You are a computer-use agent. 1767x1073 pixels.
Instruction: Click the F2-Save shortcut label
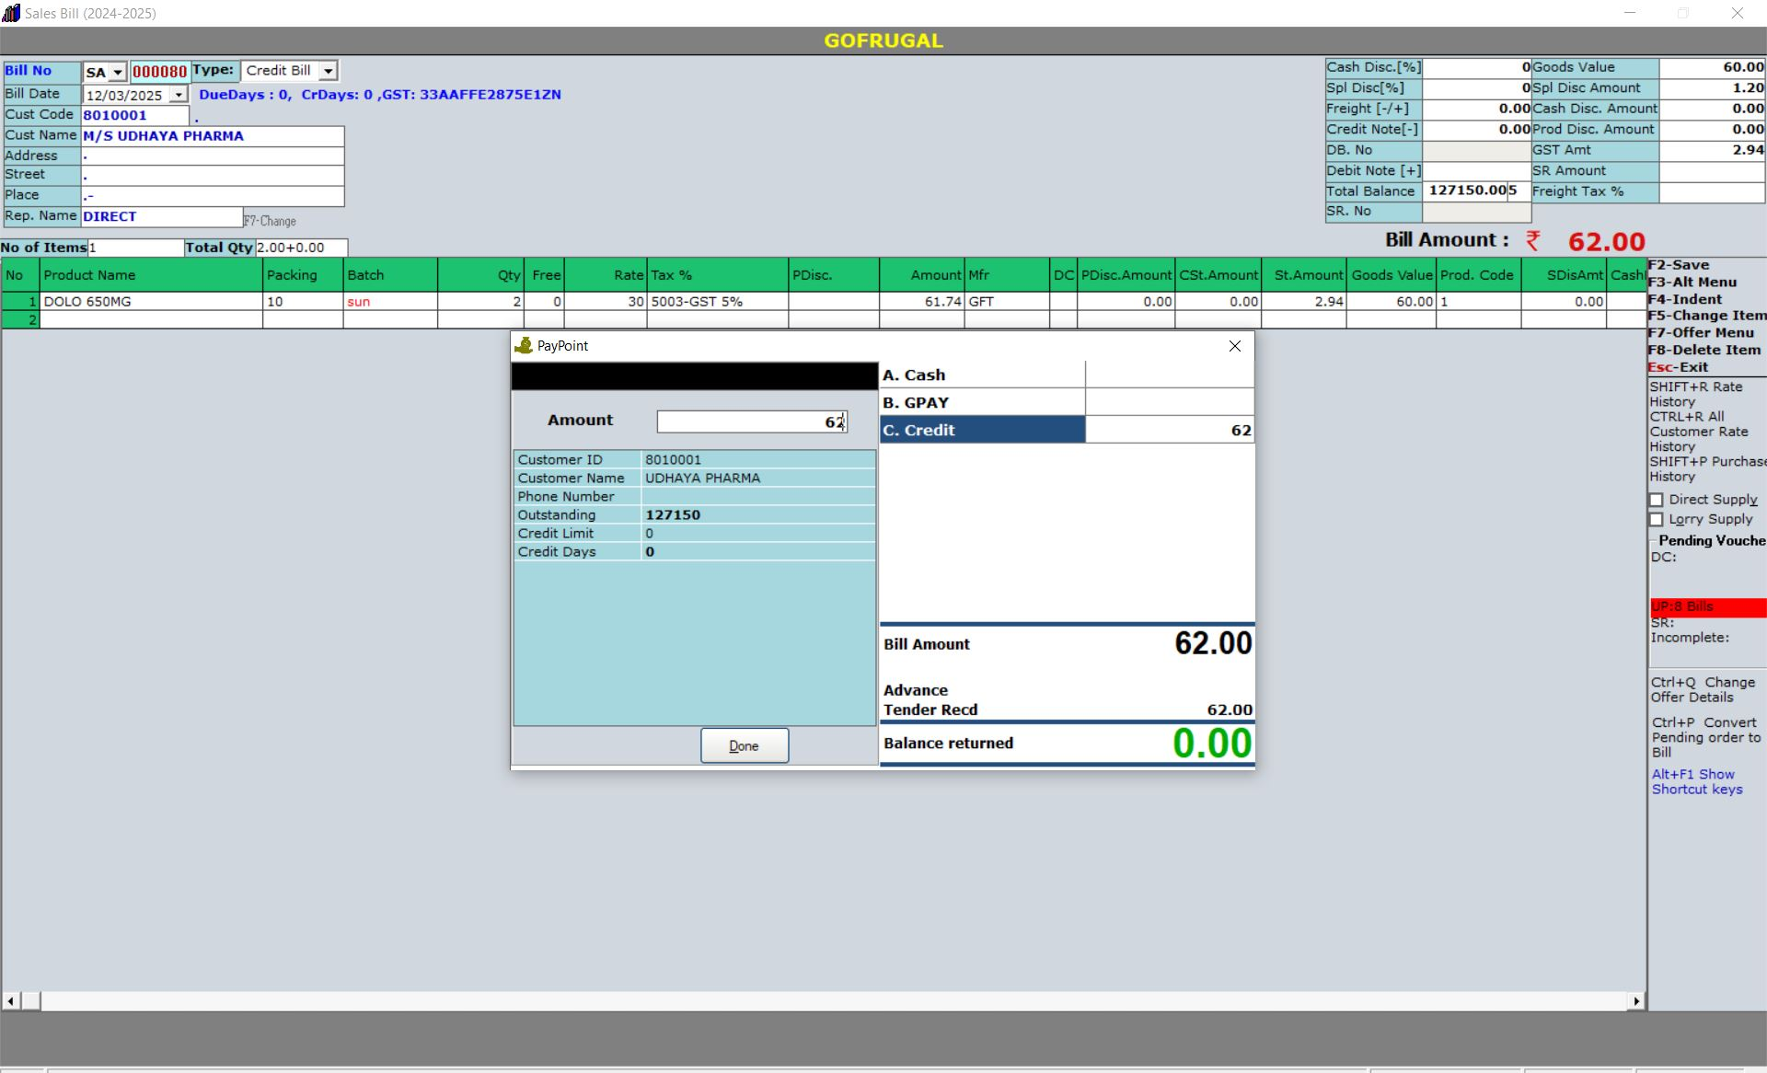(1678, 265)
